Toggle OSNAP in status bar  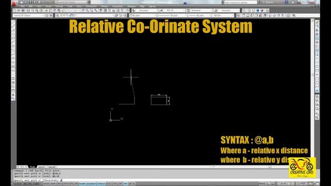click(82, 184)
